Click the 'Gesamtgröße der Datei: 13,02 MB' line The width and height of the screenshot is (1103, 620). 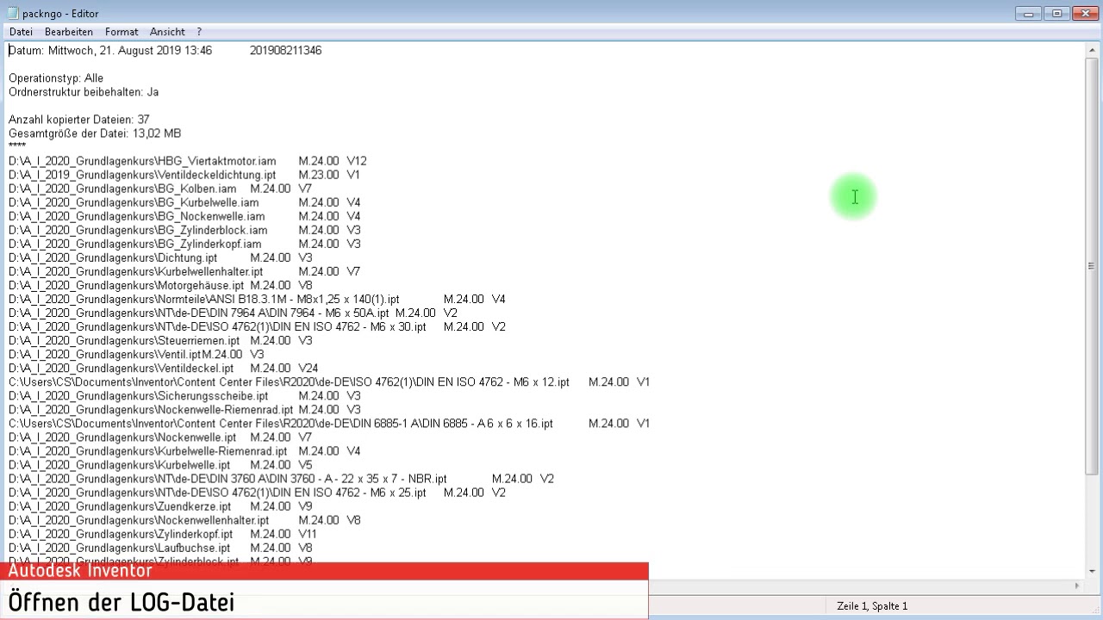[95, 133]
